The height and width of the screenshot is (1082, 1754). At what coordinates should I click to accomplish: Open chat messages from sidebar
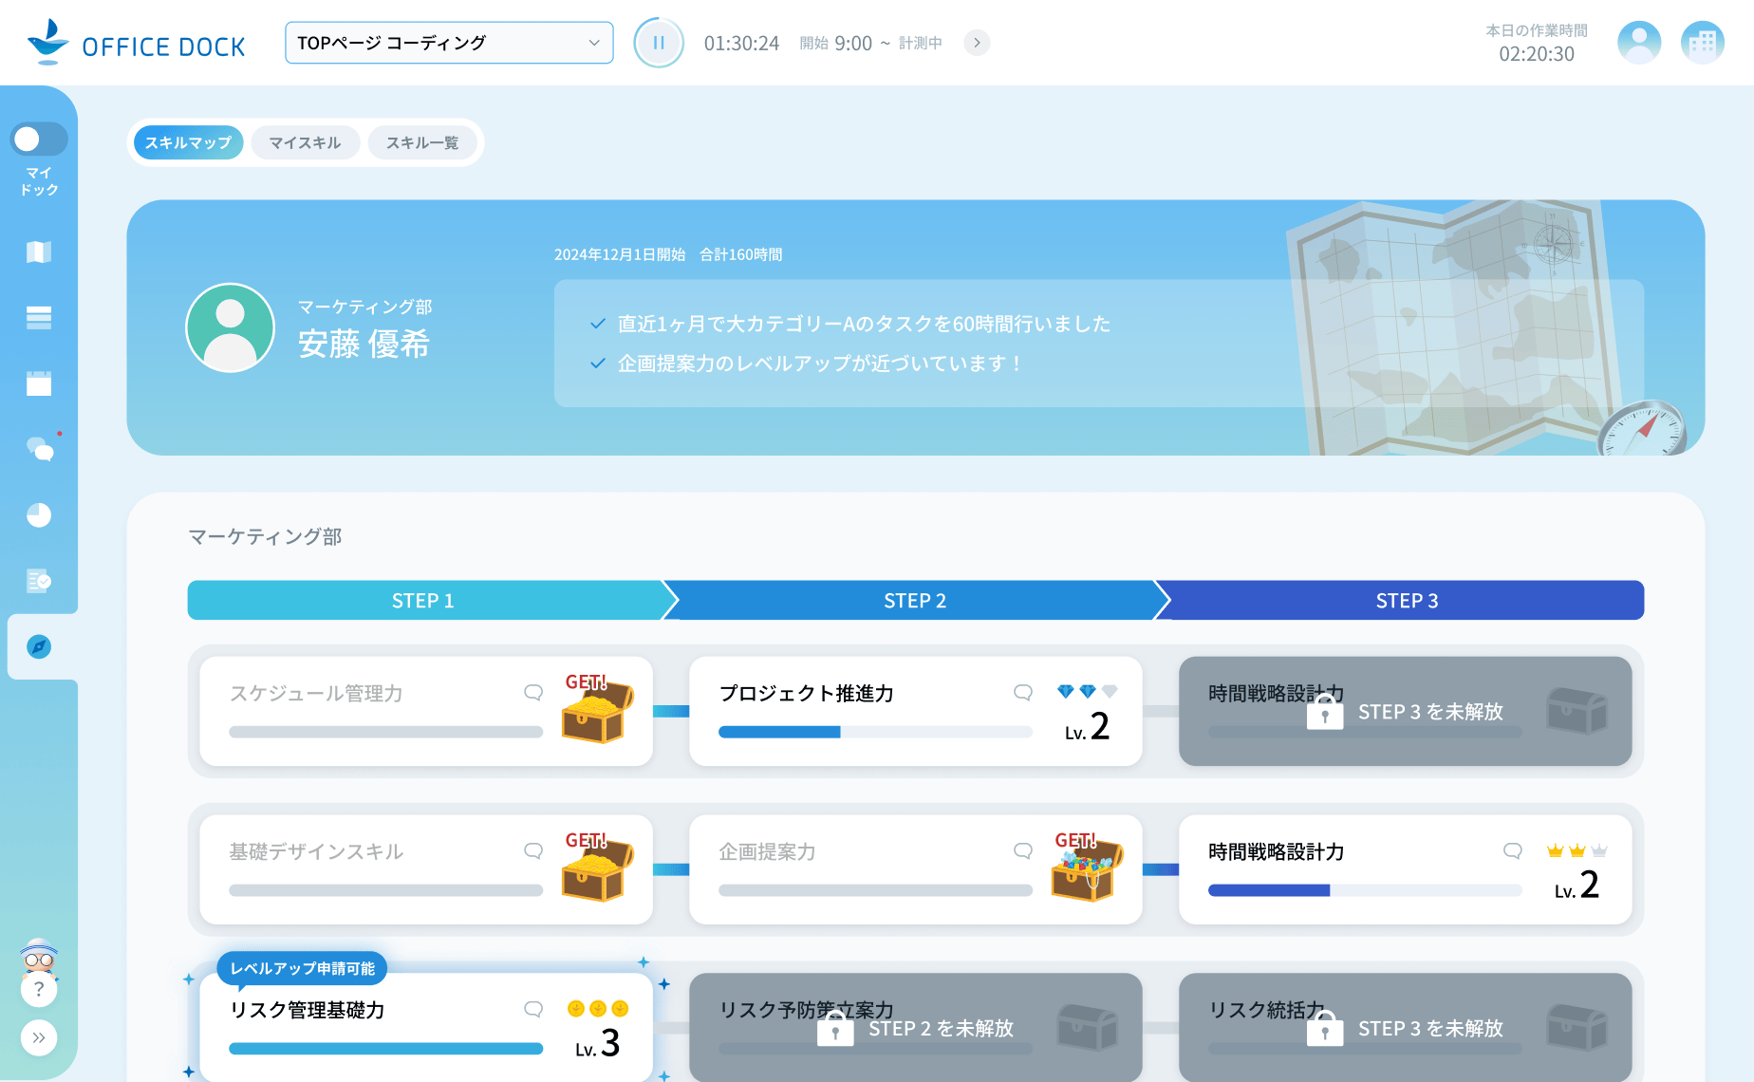(x=39, y=449)
